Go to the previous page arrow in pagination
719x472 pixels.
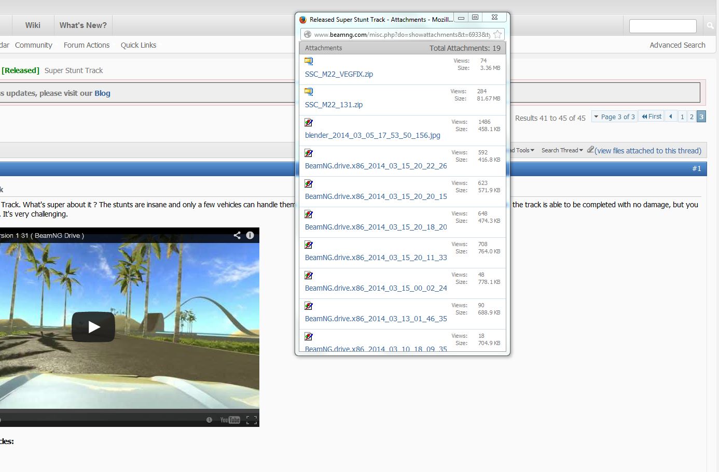click(671, 117)
